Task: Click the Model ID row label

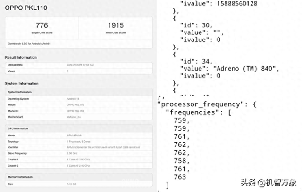Action: click(x=13, y=111)
